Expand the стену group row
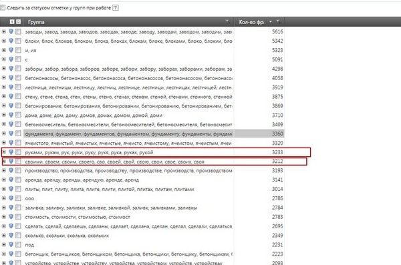Viewport: 401px width, 265px height. pyautogui.click(x=4, y=96)
